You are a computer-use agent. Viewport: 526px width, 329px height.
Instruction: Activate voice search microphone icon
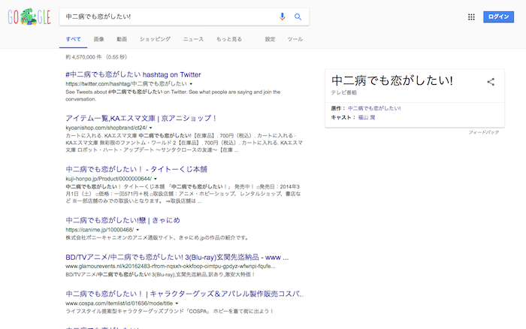point(283,17)
